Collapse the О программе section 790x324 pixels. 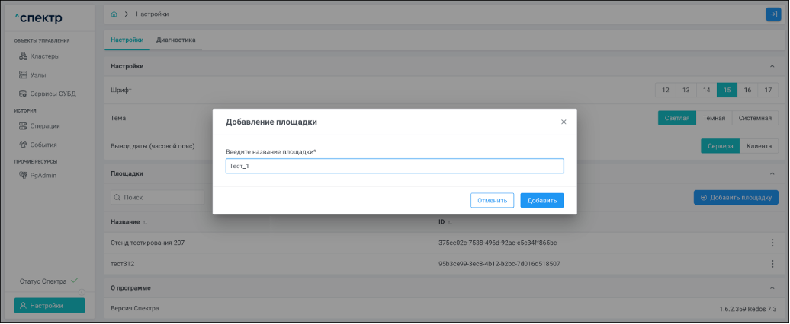click(772, 288)
